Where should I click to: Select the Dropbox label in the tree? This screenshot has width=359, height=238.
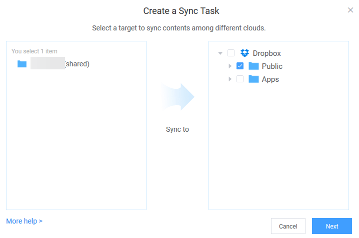[x=266, y=53]
